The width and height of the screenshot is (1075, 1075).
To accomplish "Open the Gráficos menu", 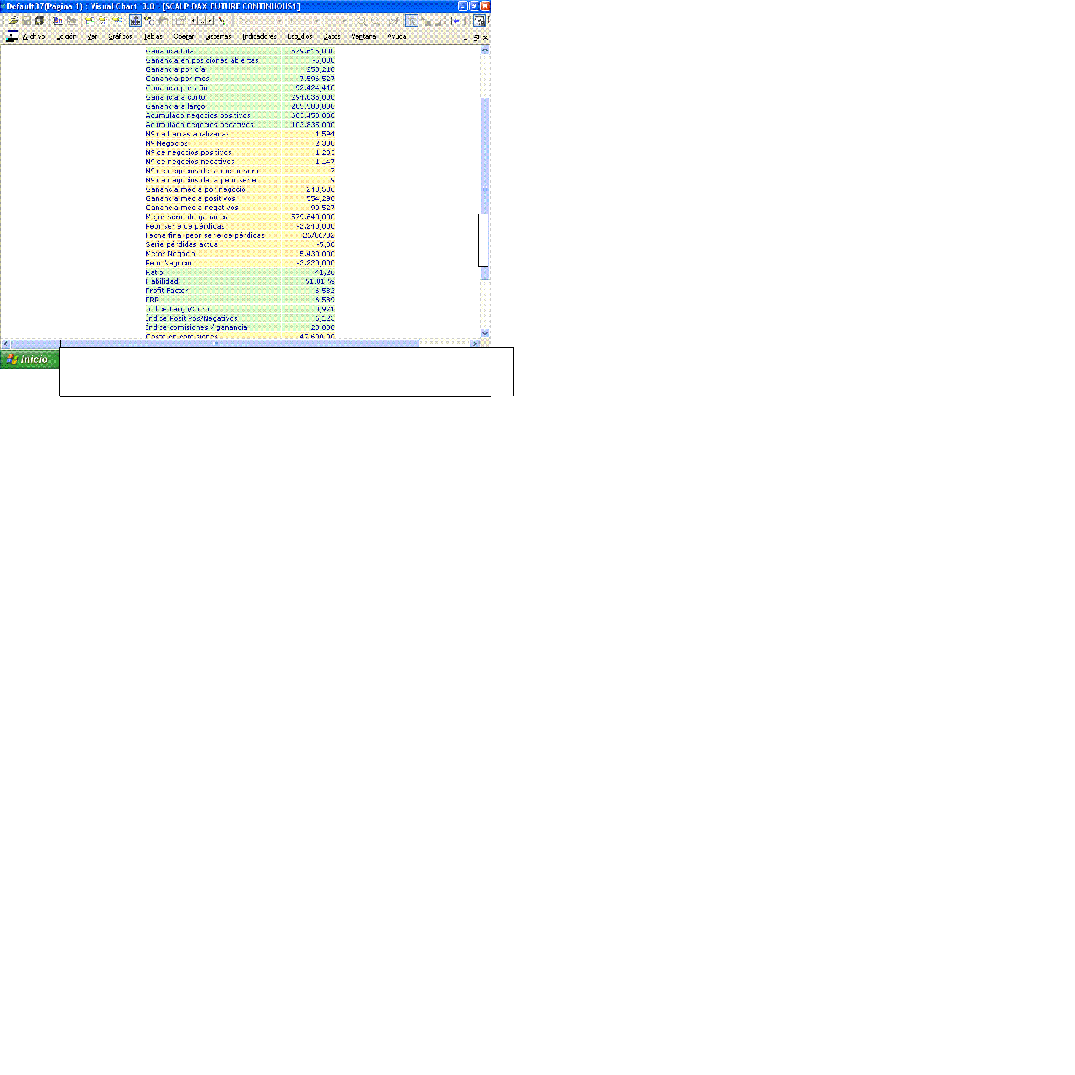I will click(120, 36).
